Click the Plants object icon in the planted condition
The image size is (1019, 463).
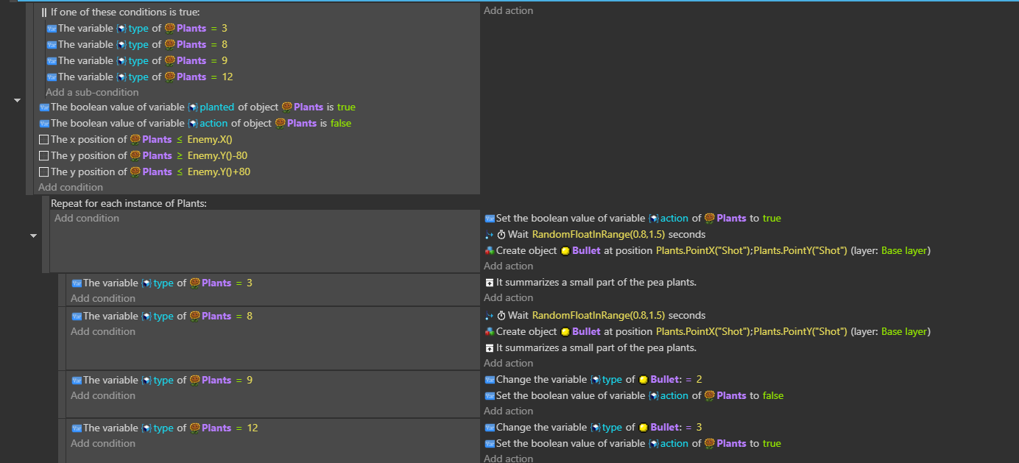tap(286, 107)
